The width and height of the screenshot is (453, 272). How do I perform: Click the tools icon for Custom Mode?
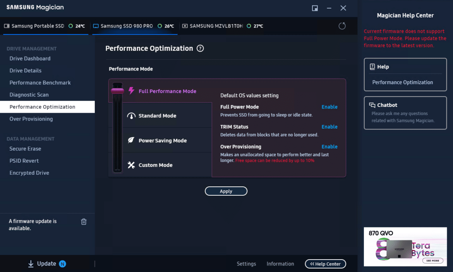131,165
